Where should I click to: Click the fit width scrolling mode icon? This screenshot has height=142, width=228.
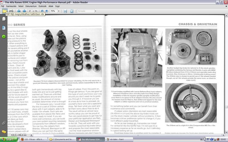point(65,11)
